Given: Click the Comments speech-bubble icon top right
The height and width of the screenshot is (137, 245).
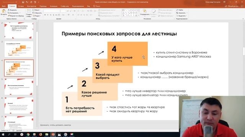Looking at the screenshot, I should point(242,6).
